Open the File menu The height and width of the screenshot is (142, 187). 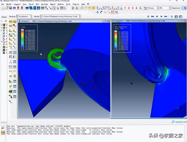pos(3,4)
